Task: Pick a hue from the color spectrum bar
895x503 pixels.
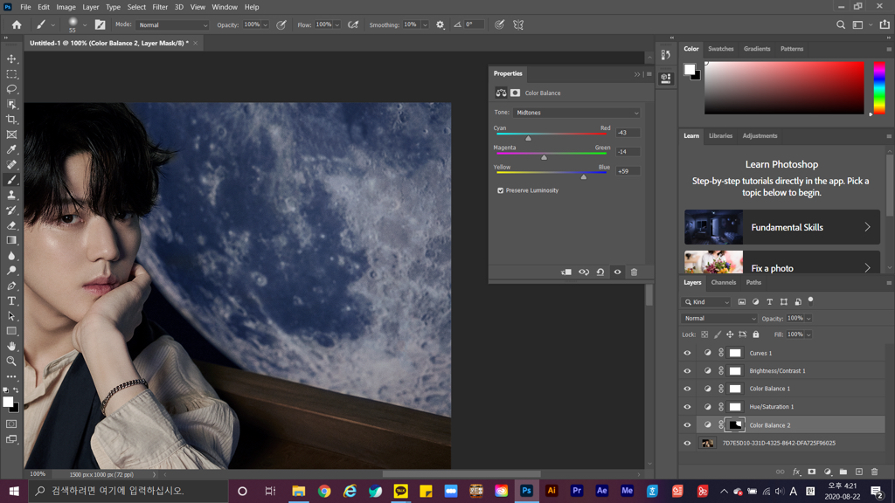Action: [879, 88]
